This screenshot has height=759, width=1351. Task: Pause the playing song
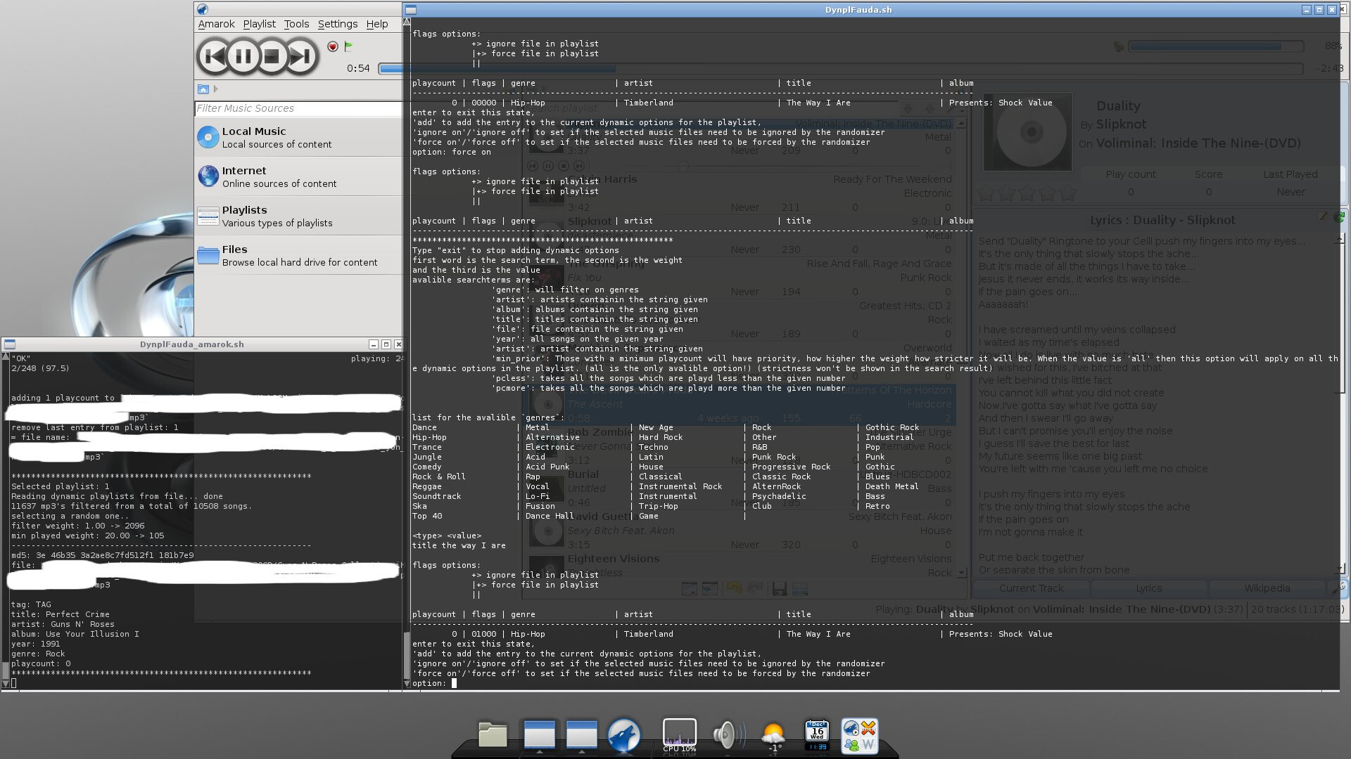[x=243, y=56]
